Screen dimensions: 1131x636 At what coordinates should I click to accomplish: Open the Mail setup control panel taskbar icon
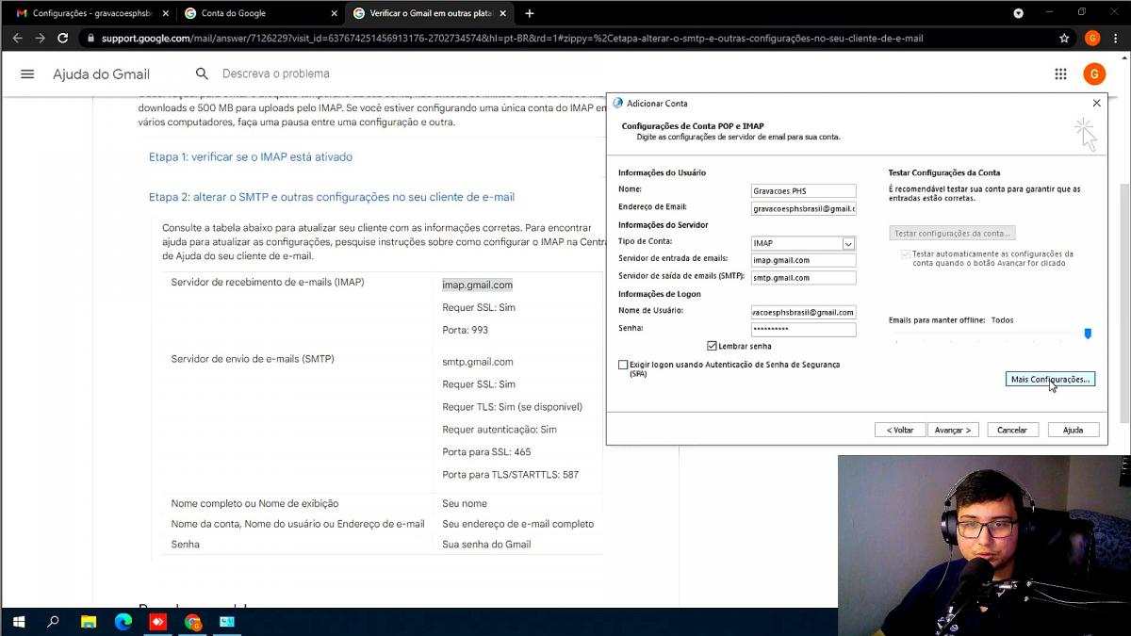click(x=227, y=622)
